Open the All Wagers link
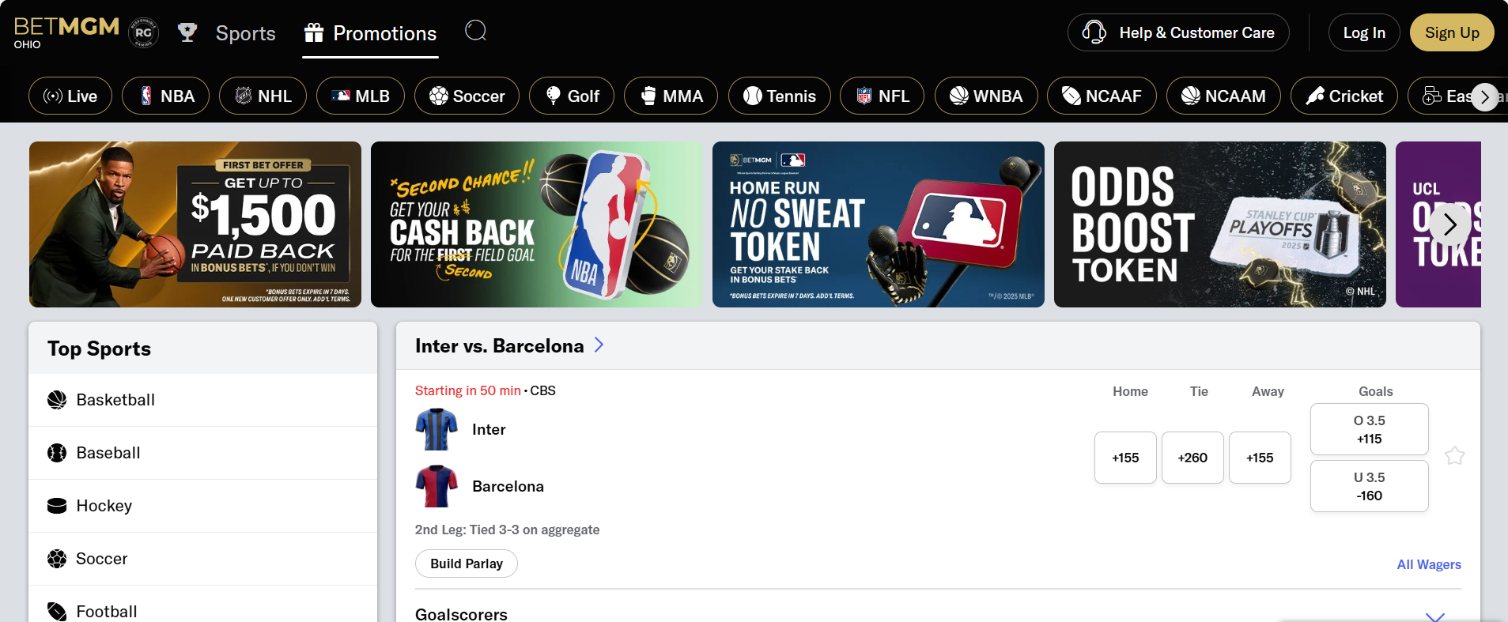The height and width of the screenshot is (622, 1508). (x=1429, y=564)
